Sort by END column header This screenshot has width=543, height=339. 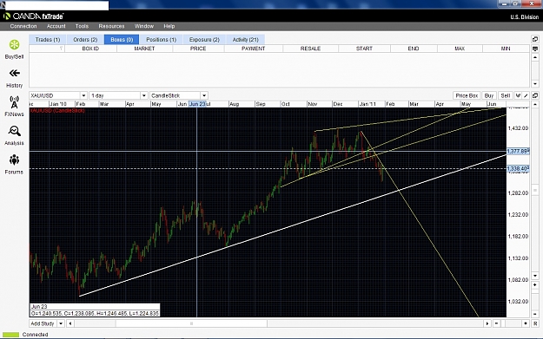coord(414,49)
